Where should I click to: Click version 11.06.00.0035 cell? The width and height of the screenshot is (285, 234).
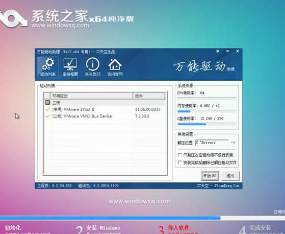(147, 109)
